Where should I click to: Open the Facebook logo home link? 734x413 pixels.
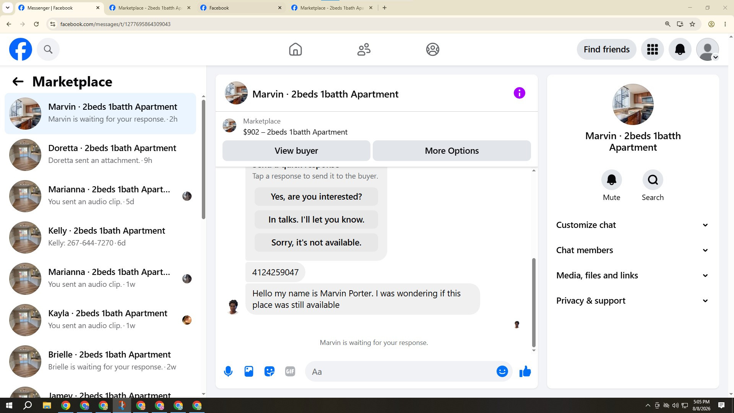(21, 49)
